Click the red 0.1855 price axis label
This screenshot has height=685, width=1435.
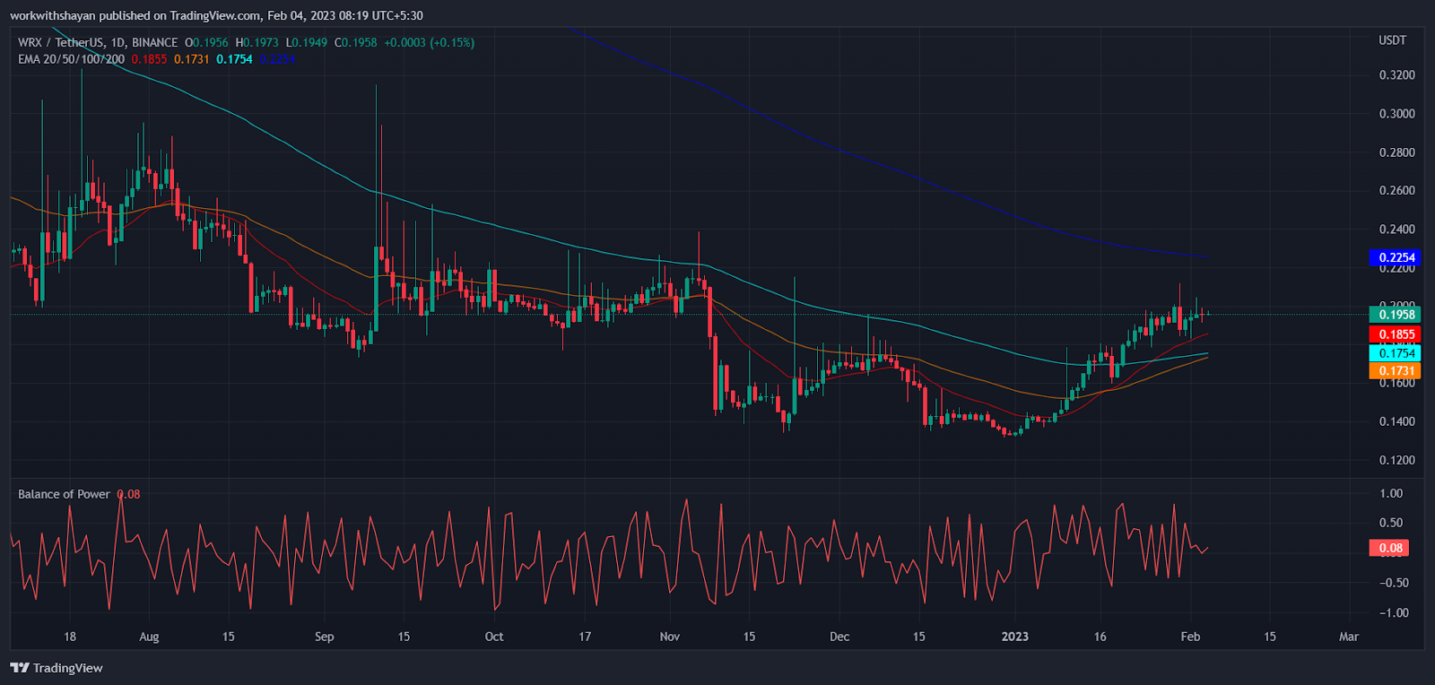(1396, 334)
